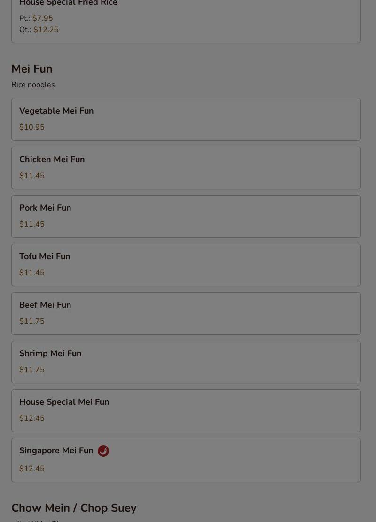376x522 pixels.
Task: Open the Vegetable Mei Fun item
Action: coord(186,119)
